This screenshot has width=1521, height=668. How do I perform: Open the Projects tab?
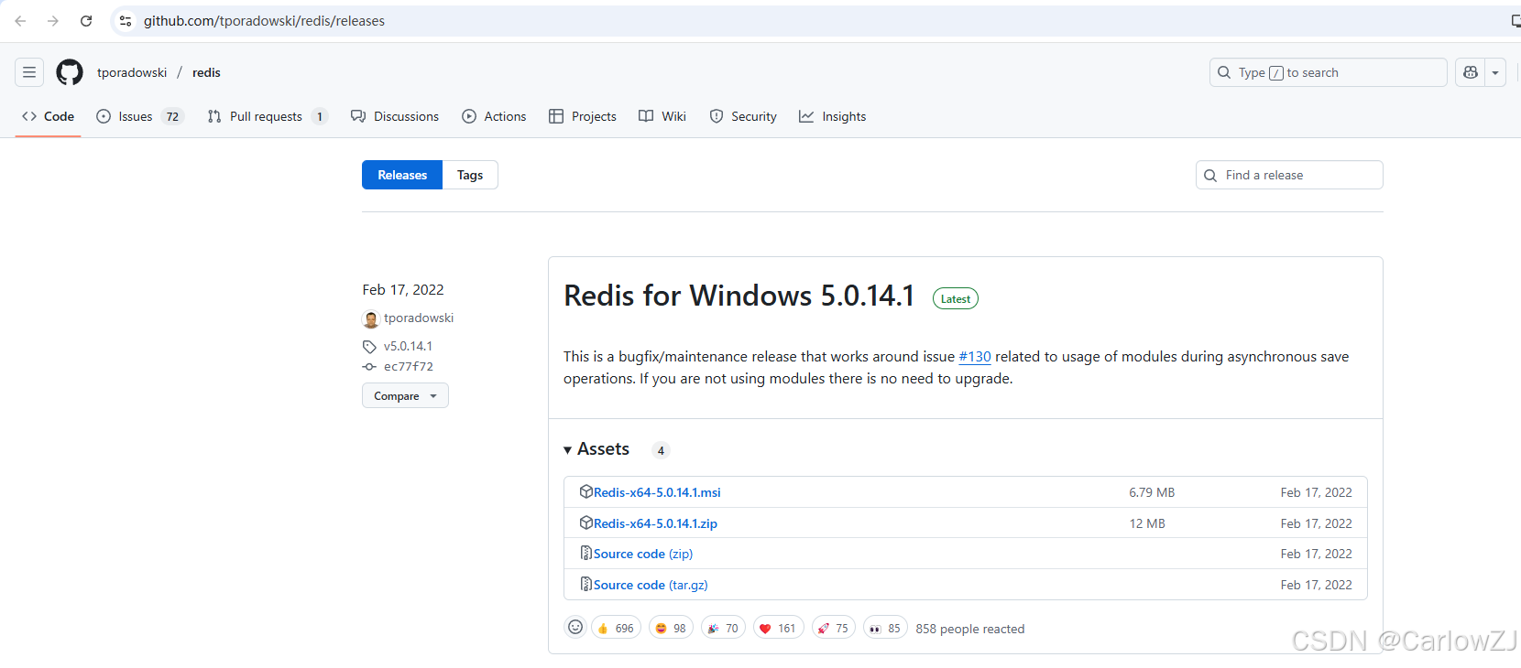tap(583, 116)
